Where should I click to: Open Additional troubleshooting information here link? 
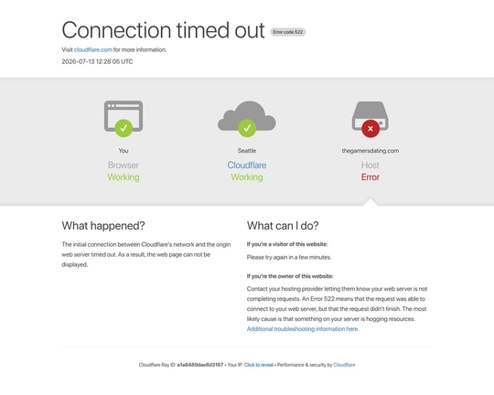point(303,329)
